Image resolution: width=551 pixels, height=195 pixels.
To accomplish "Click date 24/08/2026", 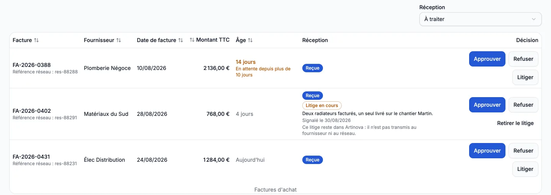I will tap(152, 160).
